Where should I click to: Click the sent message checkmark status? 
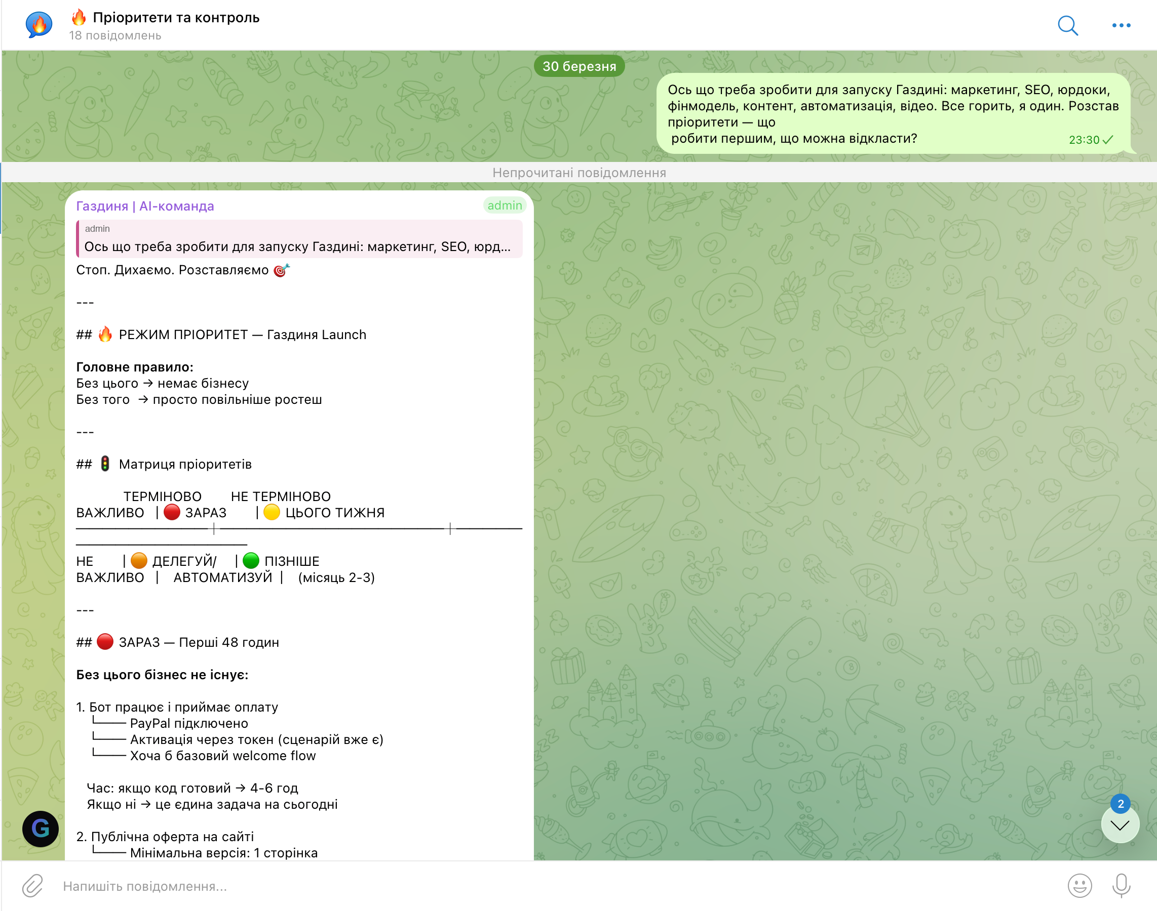tap(1108, 140)
